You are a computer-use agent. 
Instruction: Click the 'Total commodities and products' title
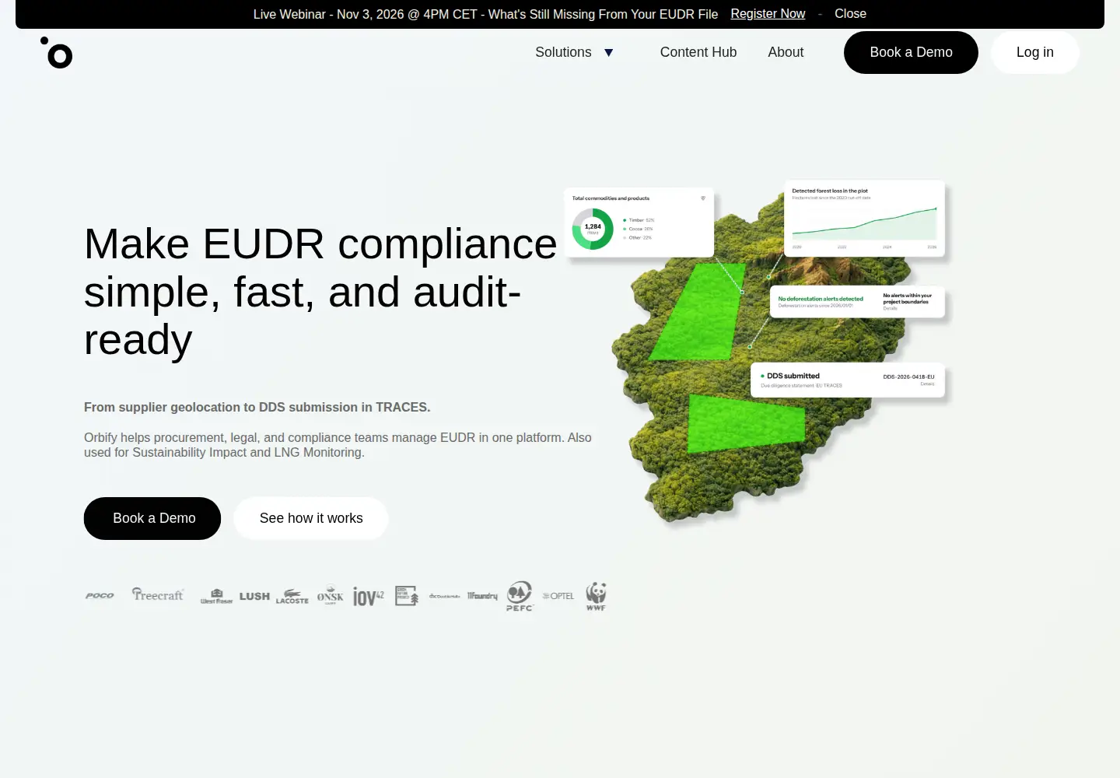point(611,198)
